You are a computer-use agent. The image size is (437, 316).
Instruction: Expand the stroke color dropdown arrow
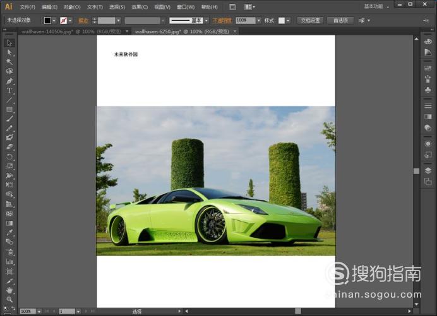(70, 21)
